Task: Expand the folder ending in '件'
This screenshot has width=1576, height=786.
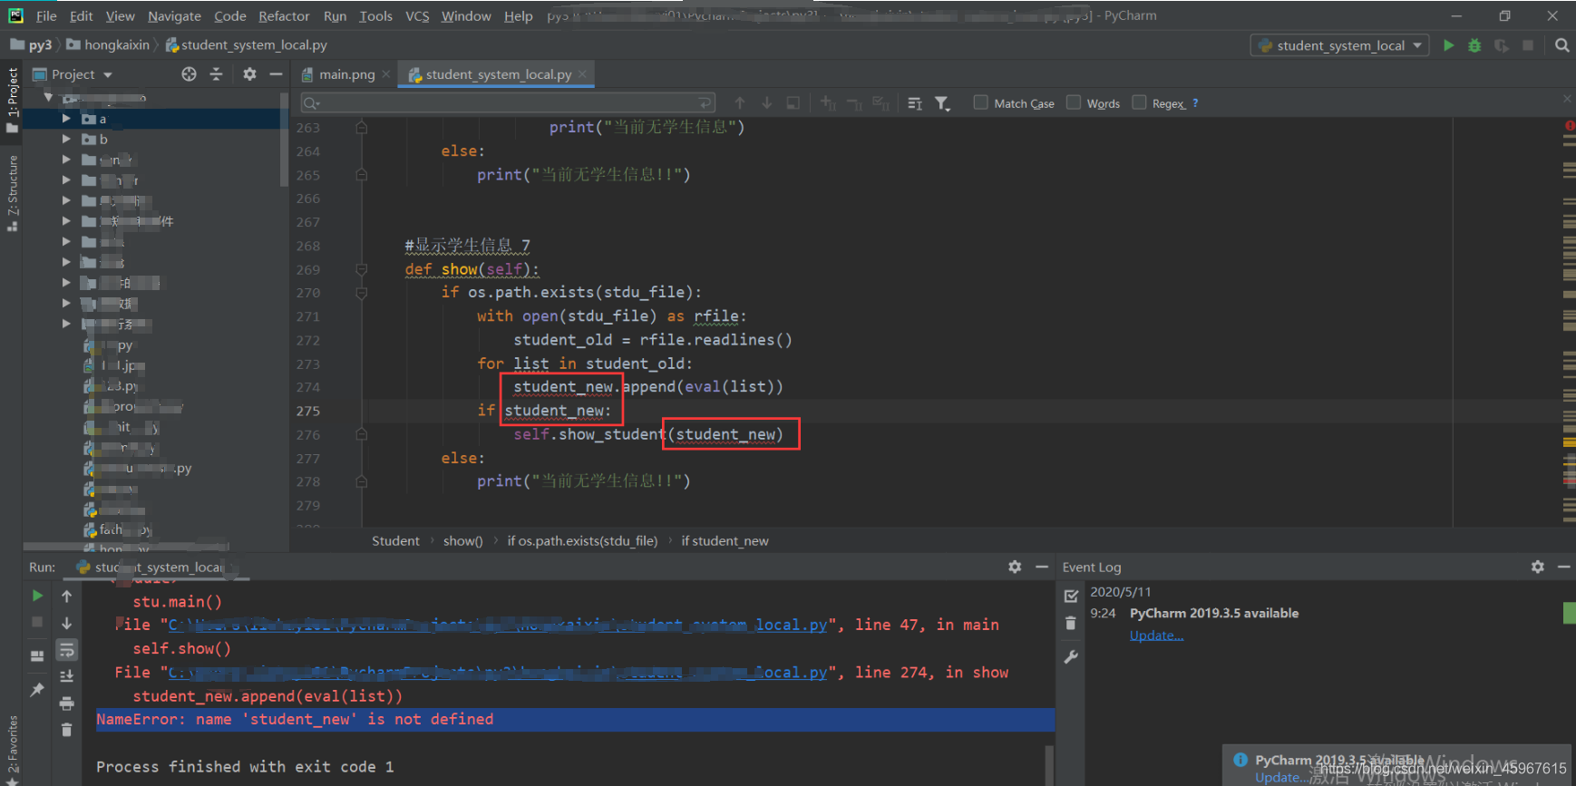Action: [x=66, y=220]
